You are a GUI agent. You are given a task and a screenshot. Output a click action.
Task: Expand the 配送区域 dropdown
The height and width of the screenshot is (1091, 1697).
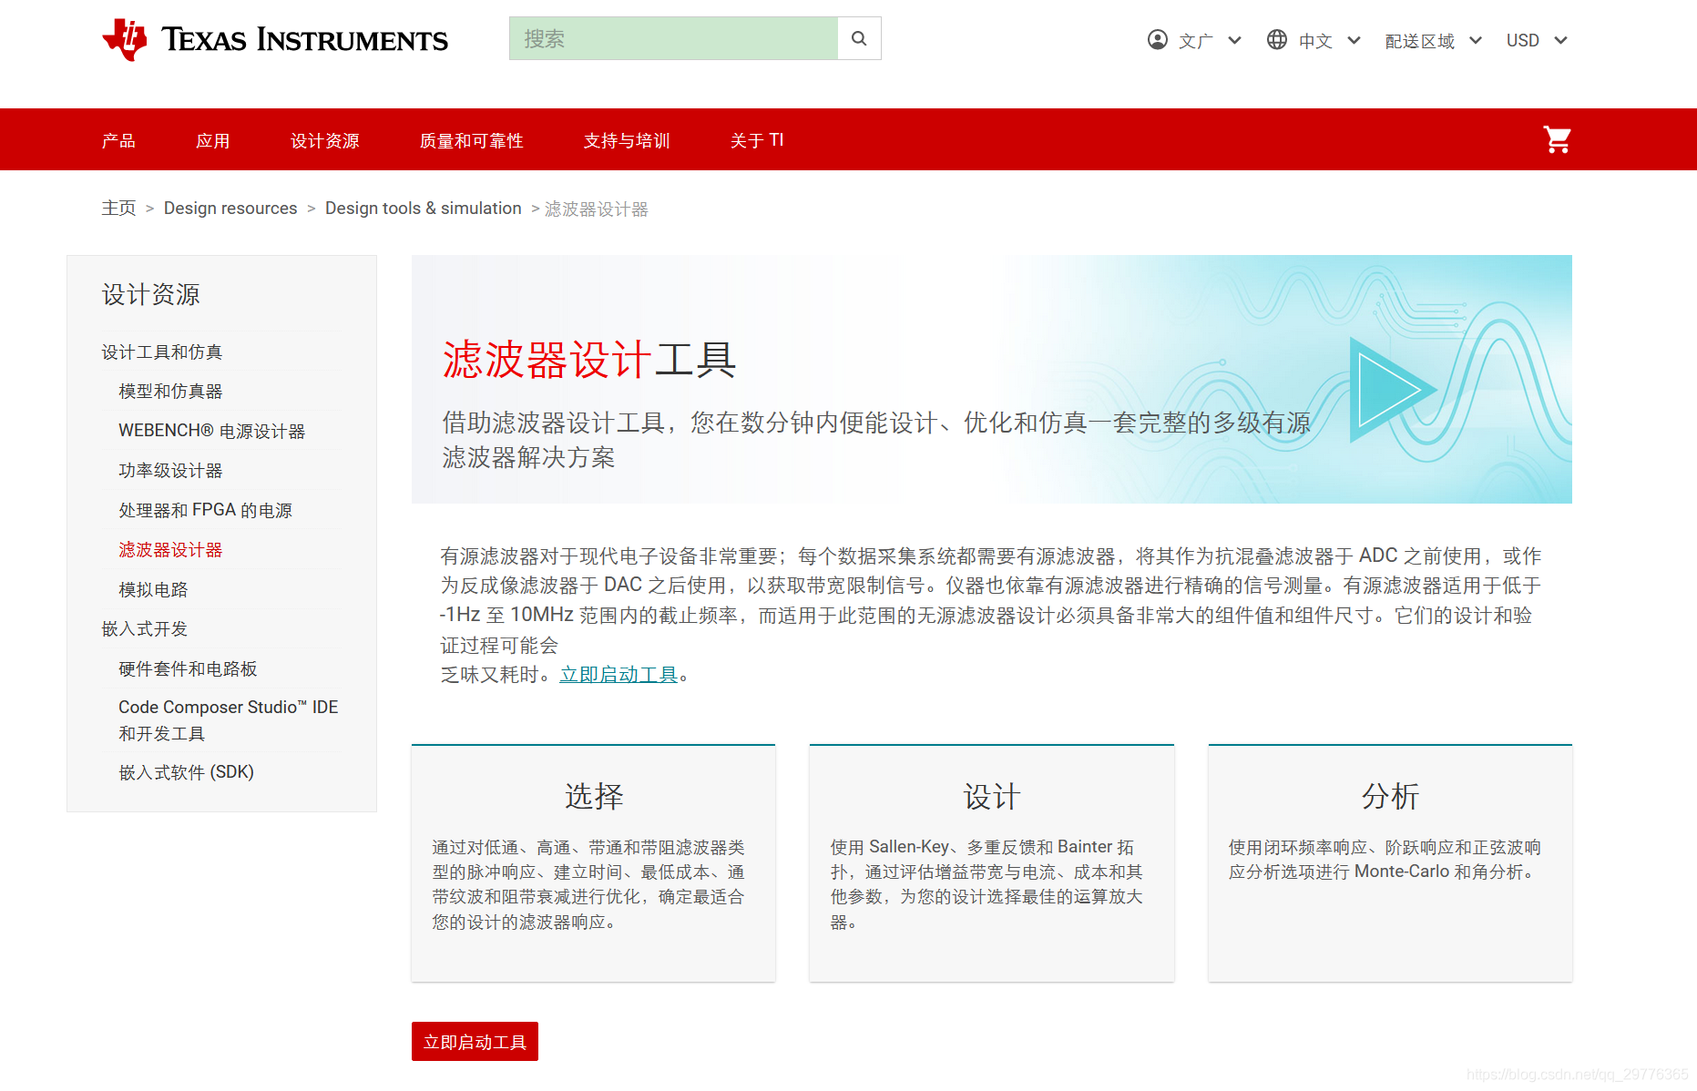click(1434, 40)
